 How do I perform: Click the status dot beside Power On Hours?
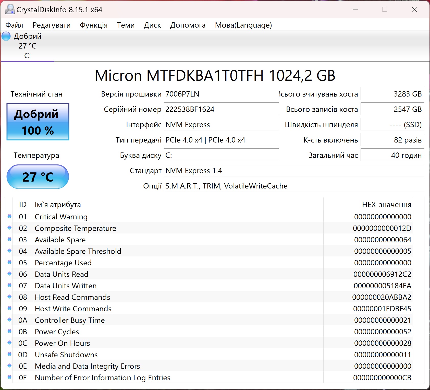coord(10,343)
